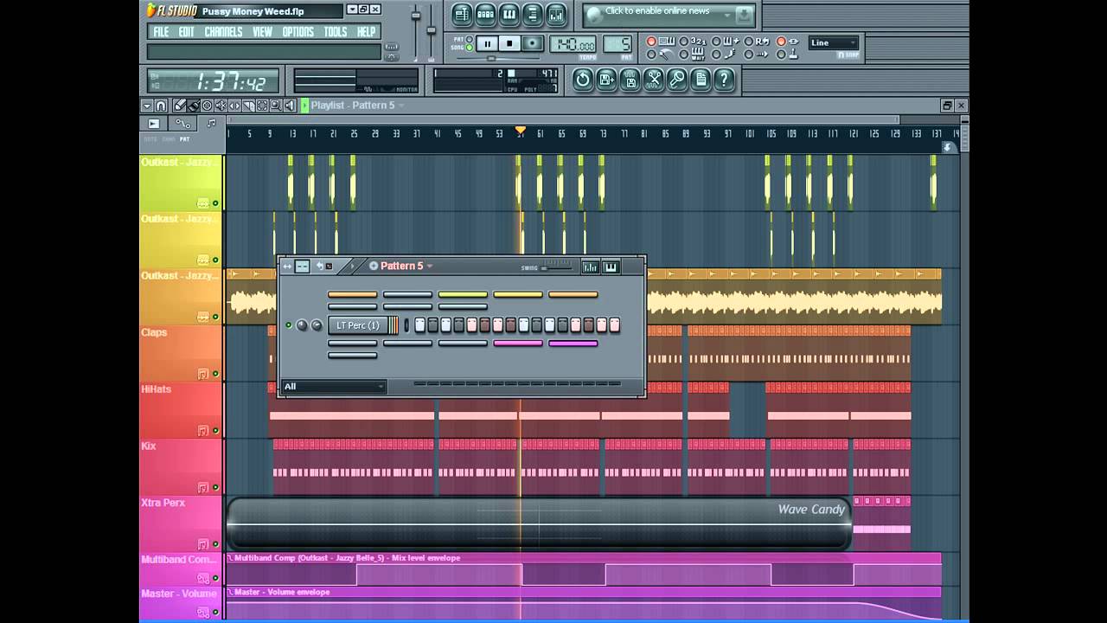This screenshot has height=623, width=1107.
Task: Open the EDIT menu
Action: [187, 31]
